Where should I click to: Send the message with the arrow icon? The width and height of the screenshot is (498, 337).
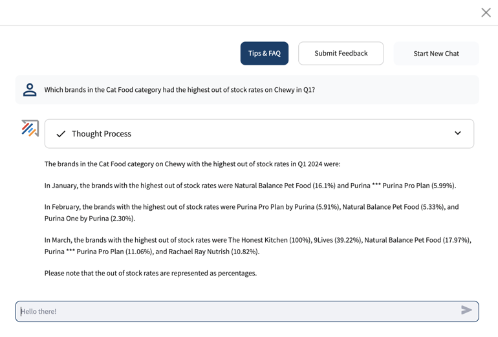pos(466,310)
